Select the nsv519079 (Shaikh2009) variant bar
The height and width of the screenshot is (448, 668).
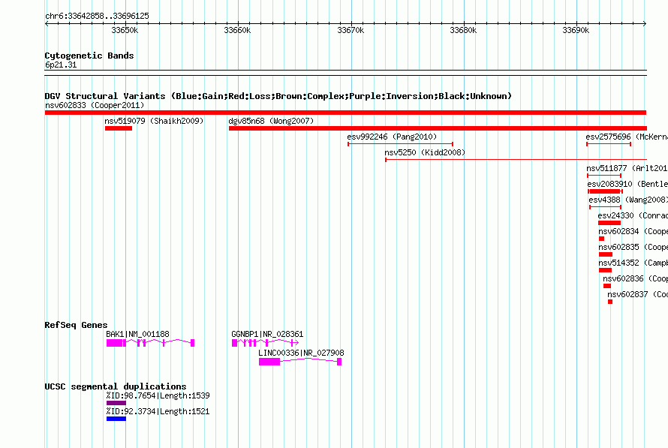pos(119,128)
